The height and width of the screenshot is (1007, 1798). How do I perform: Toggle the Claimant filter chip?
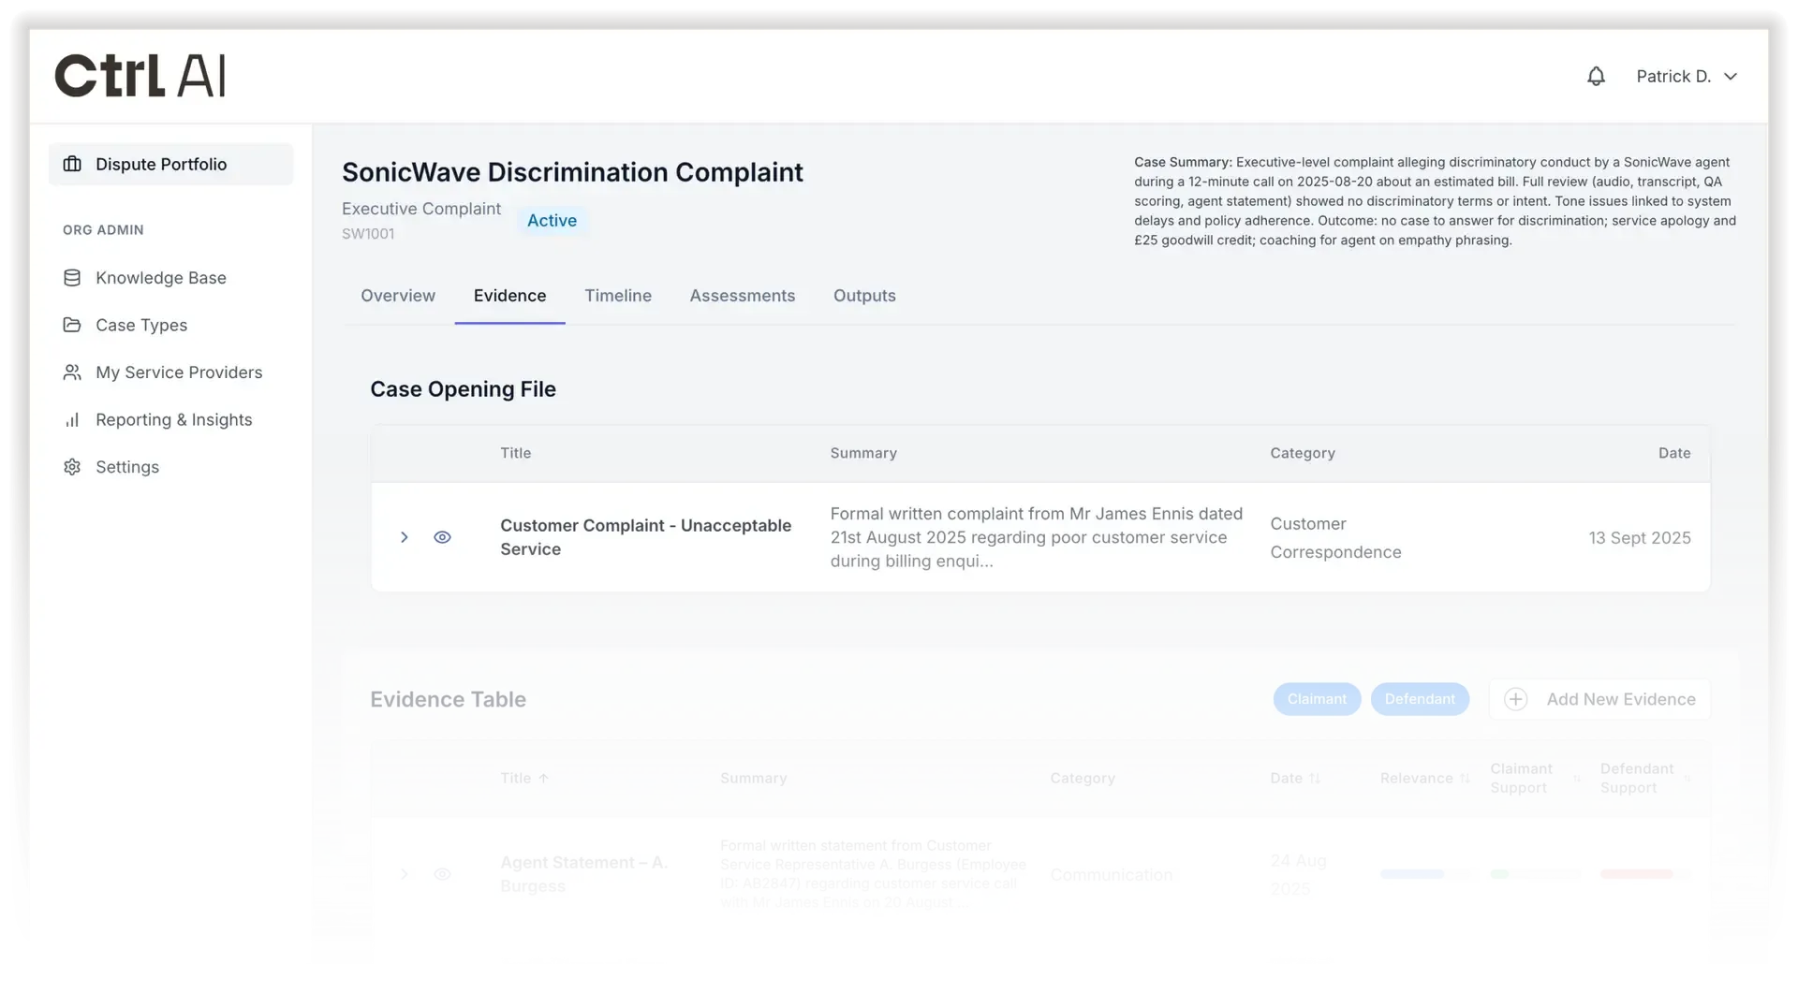[x=1317, y=699]
